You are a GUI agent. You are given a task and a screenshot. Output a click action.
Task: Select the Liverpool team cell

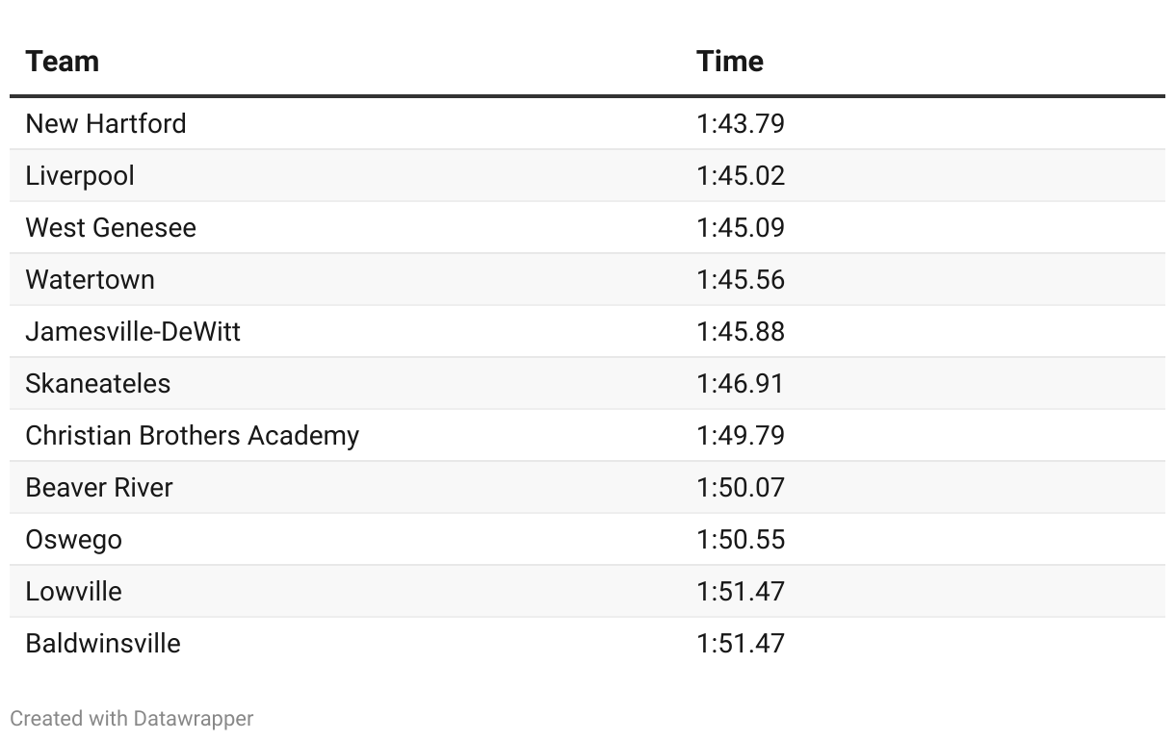pyautogui.click(x=80, y=176)
